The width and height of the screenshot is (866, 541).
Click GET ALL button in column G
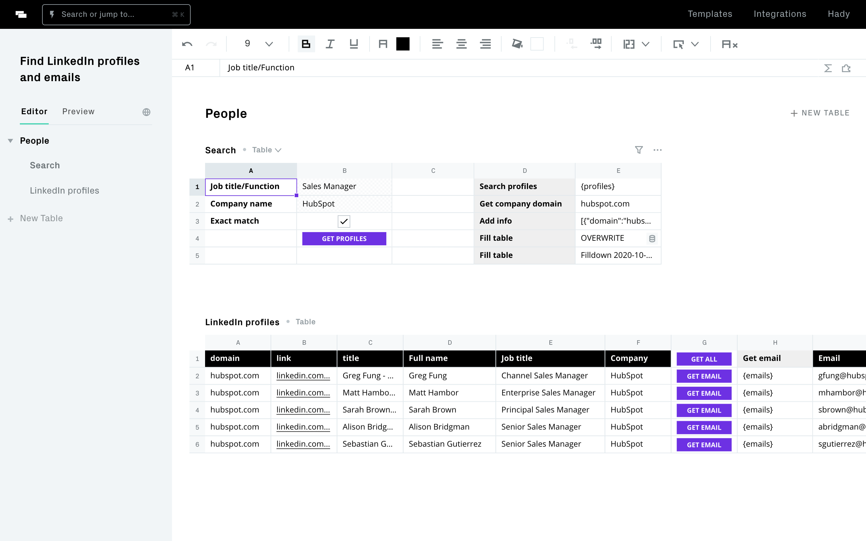[x=704, y=359]
